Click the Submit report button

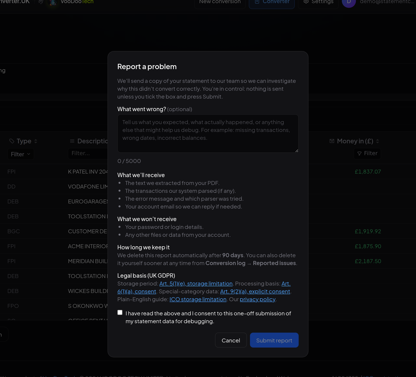coord(274,340)
